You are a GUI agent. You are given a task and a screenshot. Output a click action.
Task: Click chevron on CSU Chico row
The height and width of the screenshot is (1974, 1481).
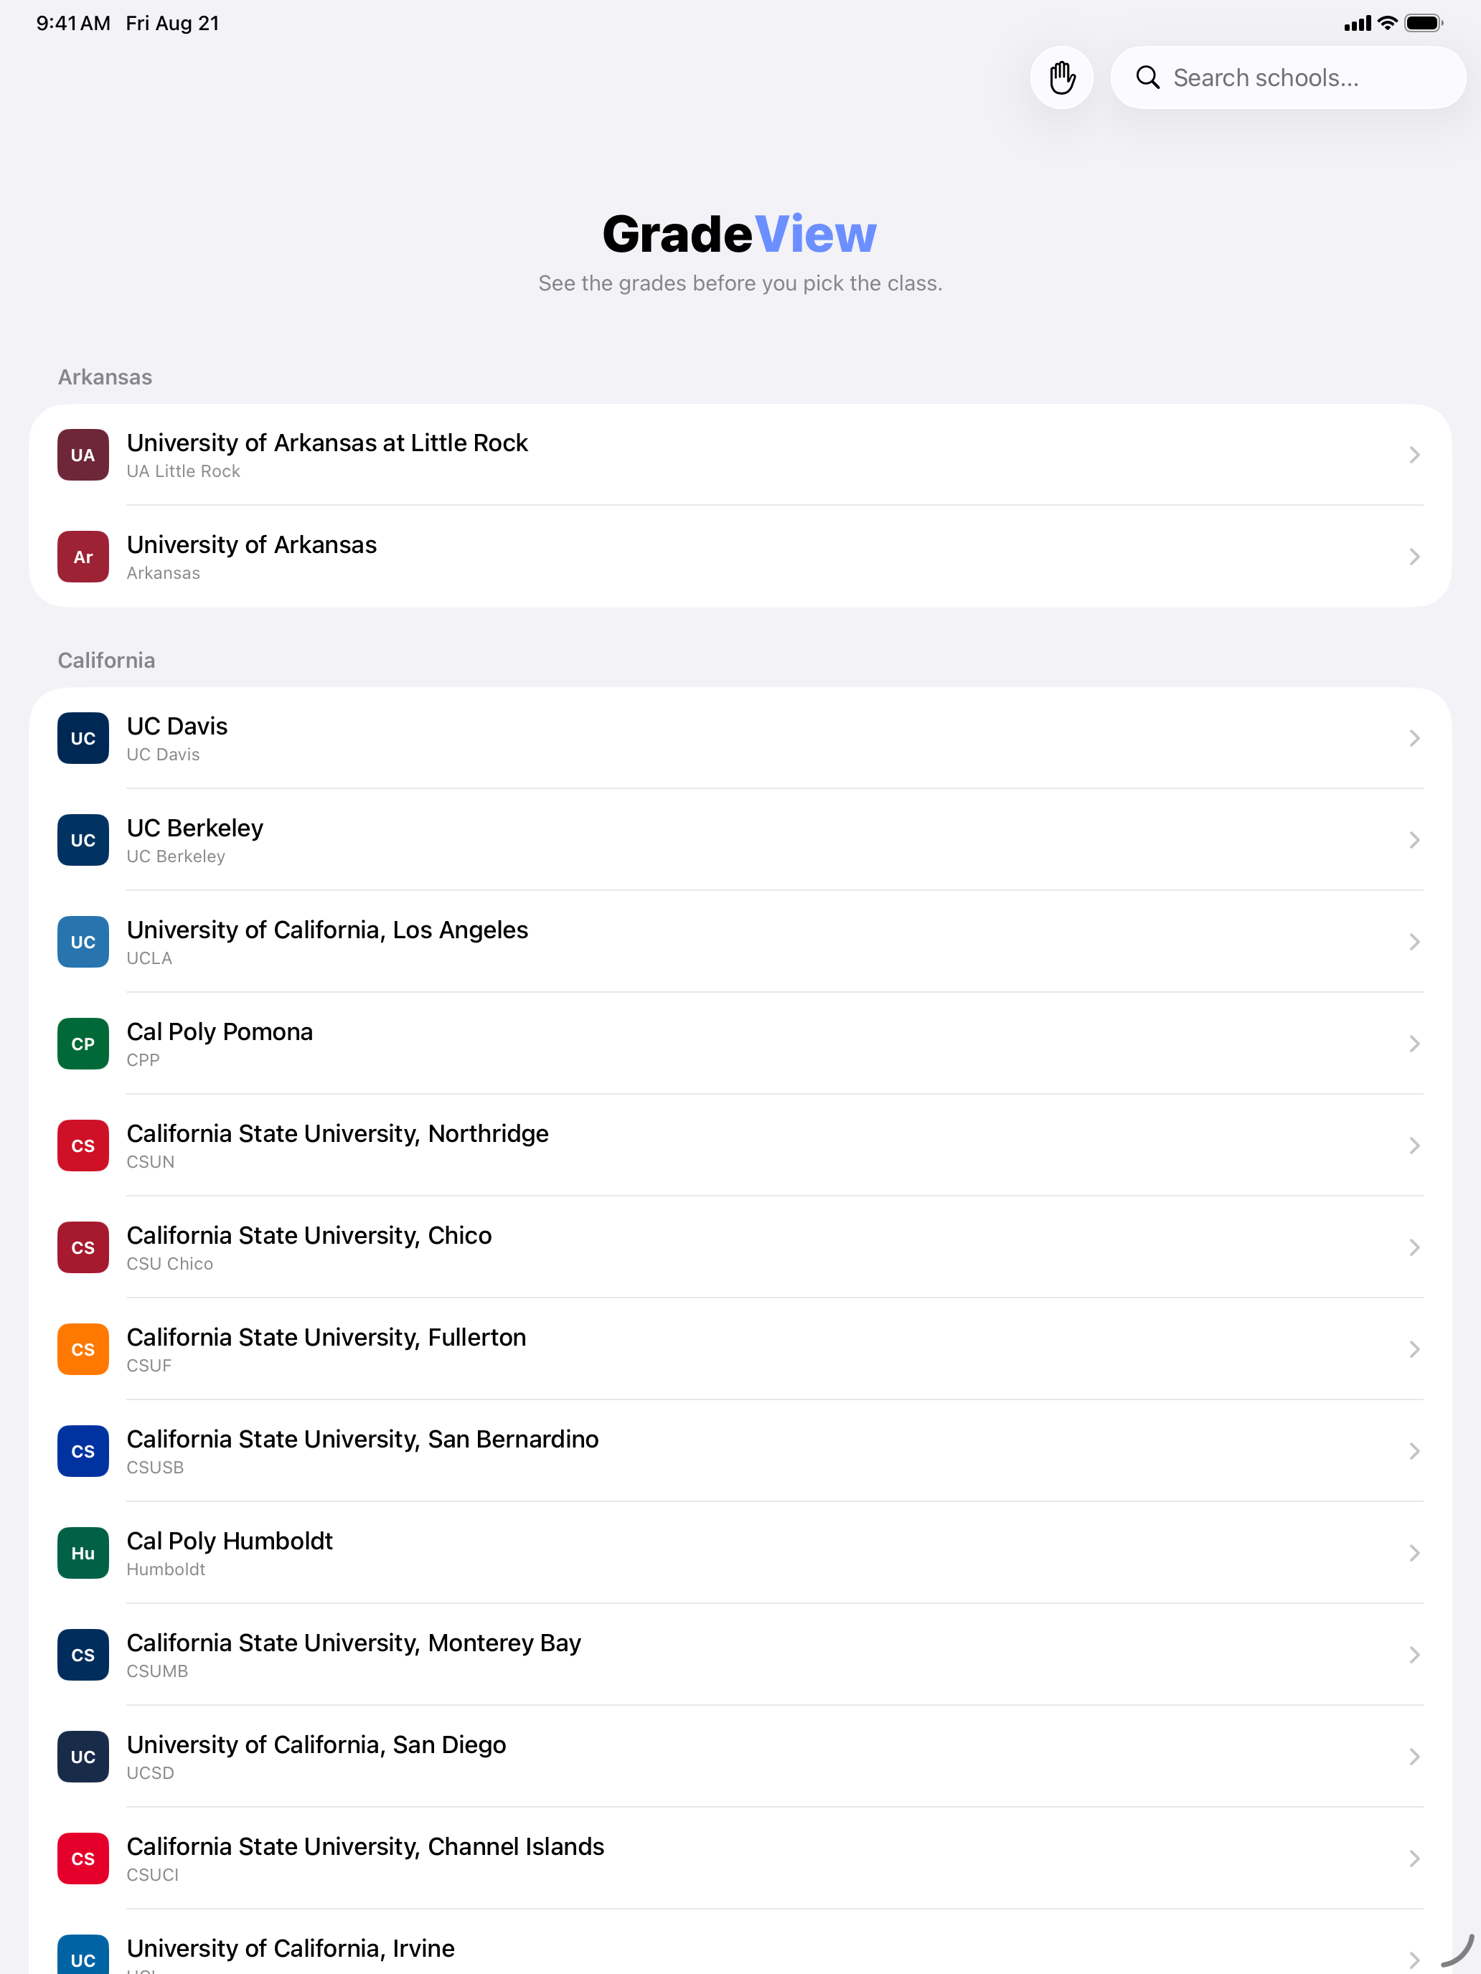point(1414,1247)
